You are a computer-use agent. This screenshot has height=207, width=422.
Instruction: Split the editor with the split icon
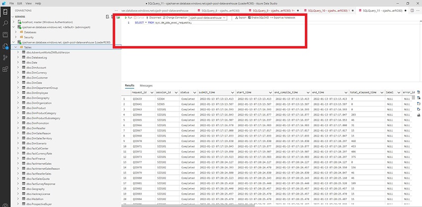412,10
